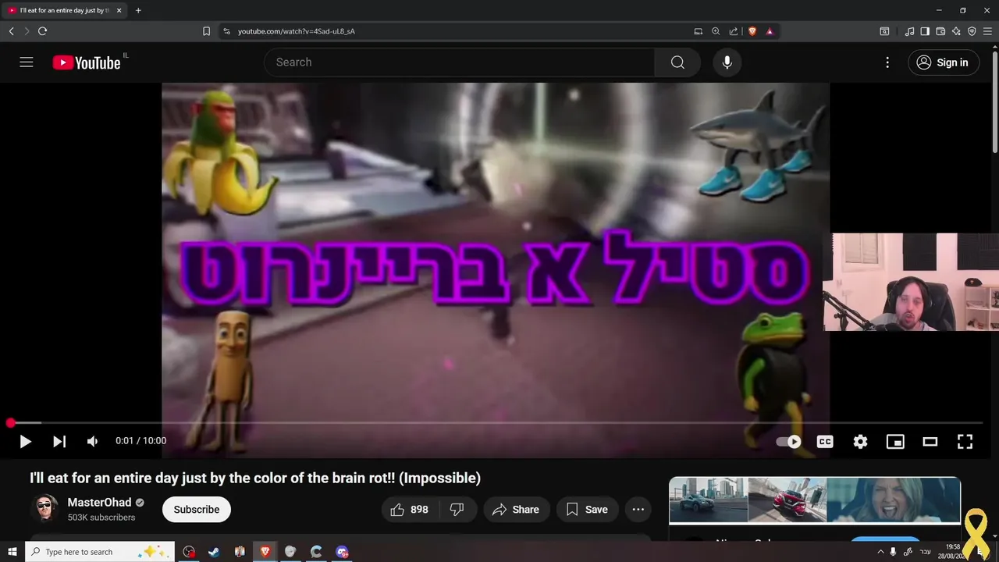Save the video to a playlist
The height and width of the screenshot is (562, 999).
click(587, 510)
